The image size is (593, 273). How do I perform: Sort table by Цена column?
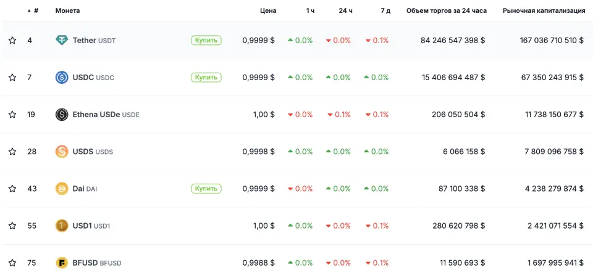(268, 10)
